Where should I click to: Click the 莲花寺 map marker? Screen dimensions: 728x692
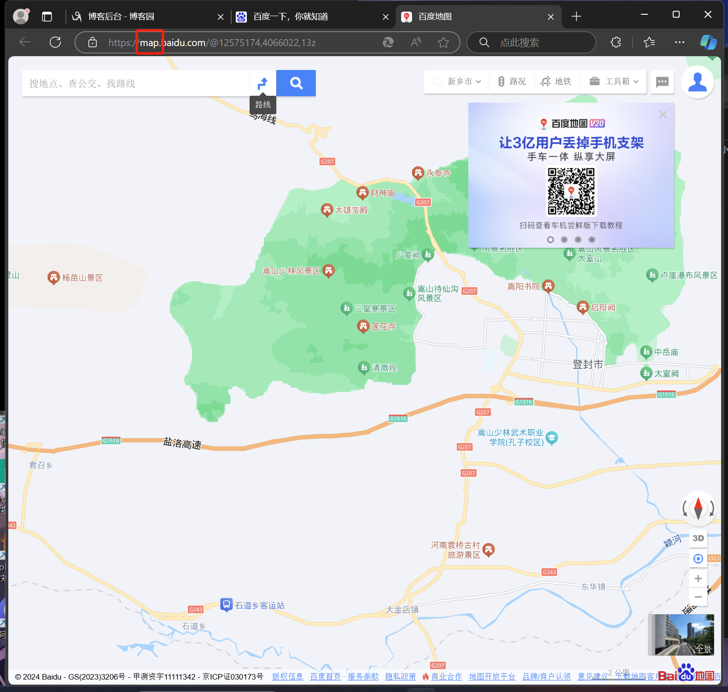(363, 326)
